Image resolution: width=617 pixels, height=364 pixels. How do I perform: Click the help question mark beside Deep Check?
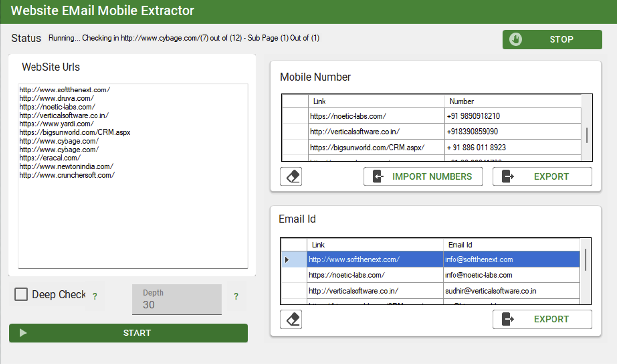[95, 296]
